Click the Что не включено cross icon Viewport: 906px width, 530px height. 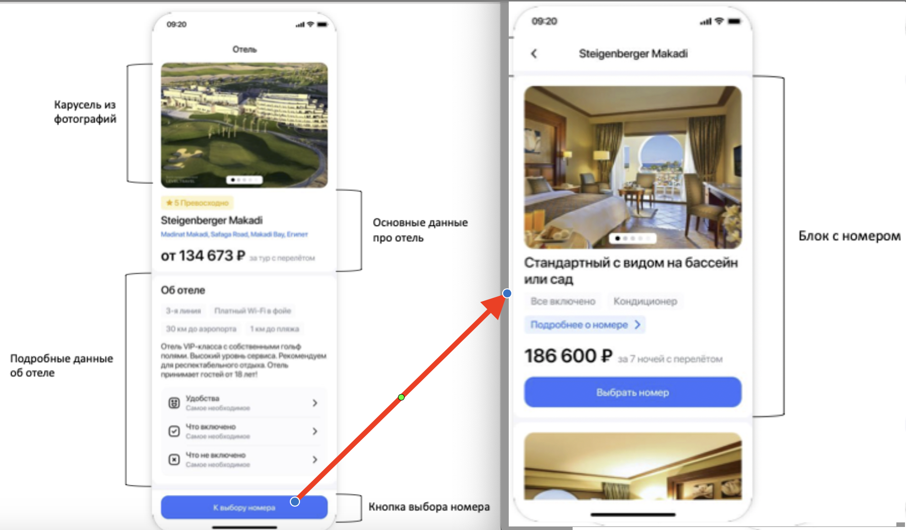coord(174,460)
